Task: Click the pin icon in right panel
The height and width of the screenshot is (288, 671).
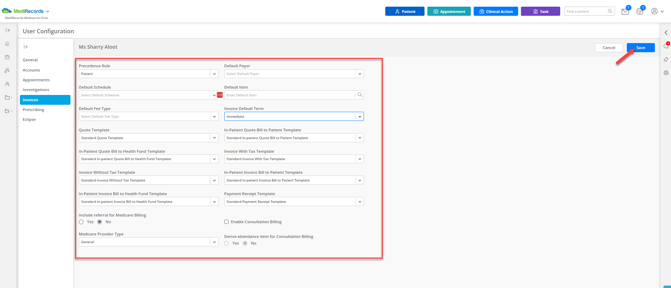Action: (666, 60)
